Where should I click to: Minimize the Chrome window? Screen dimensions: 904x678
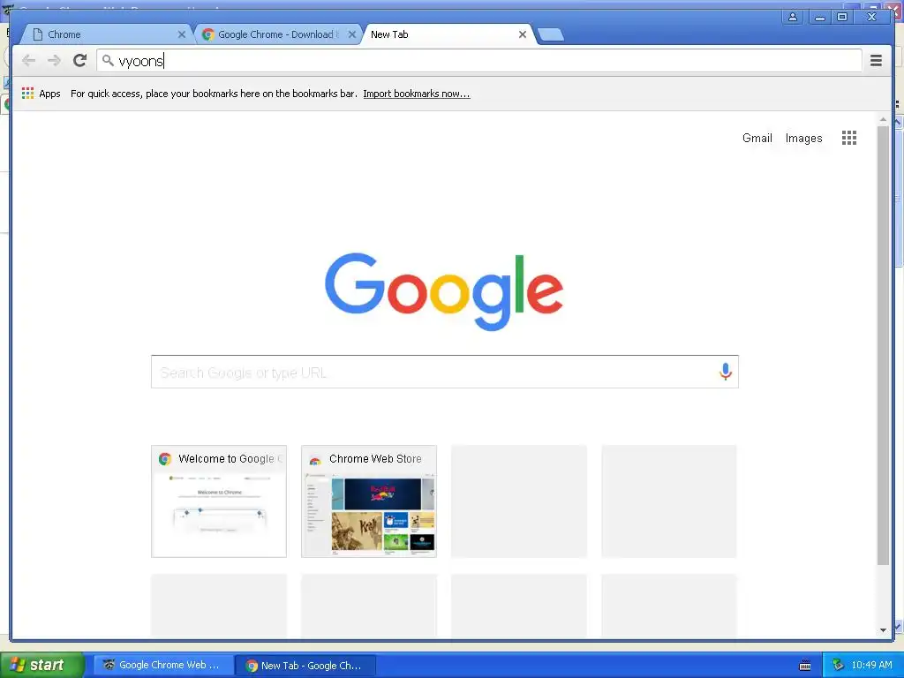click(819, 17)
